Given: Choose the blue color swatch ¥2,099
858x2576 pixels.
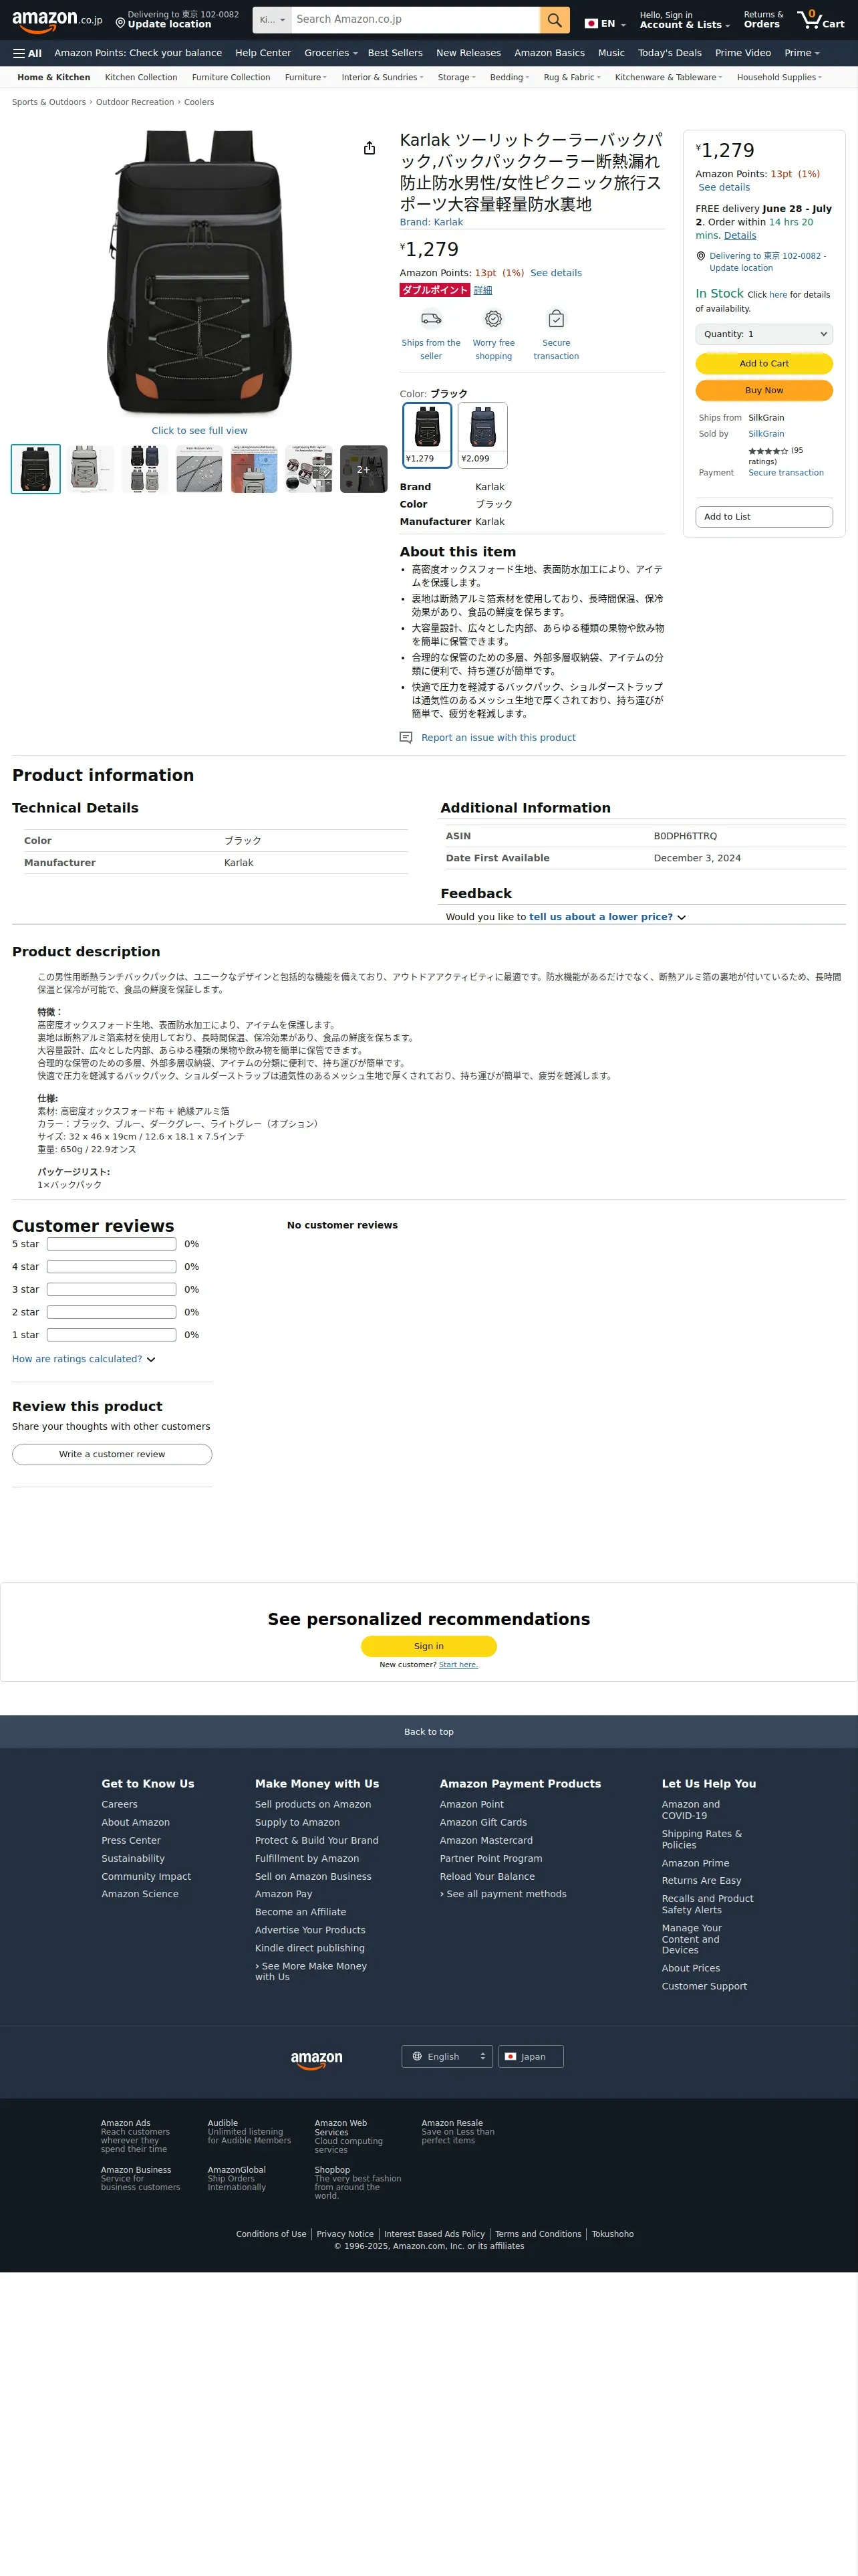Looking at the screenshot, I should click(482, 435).
